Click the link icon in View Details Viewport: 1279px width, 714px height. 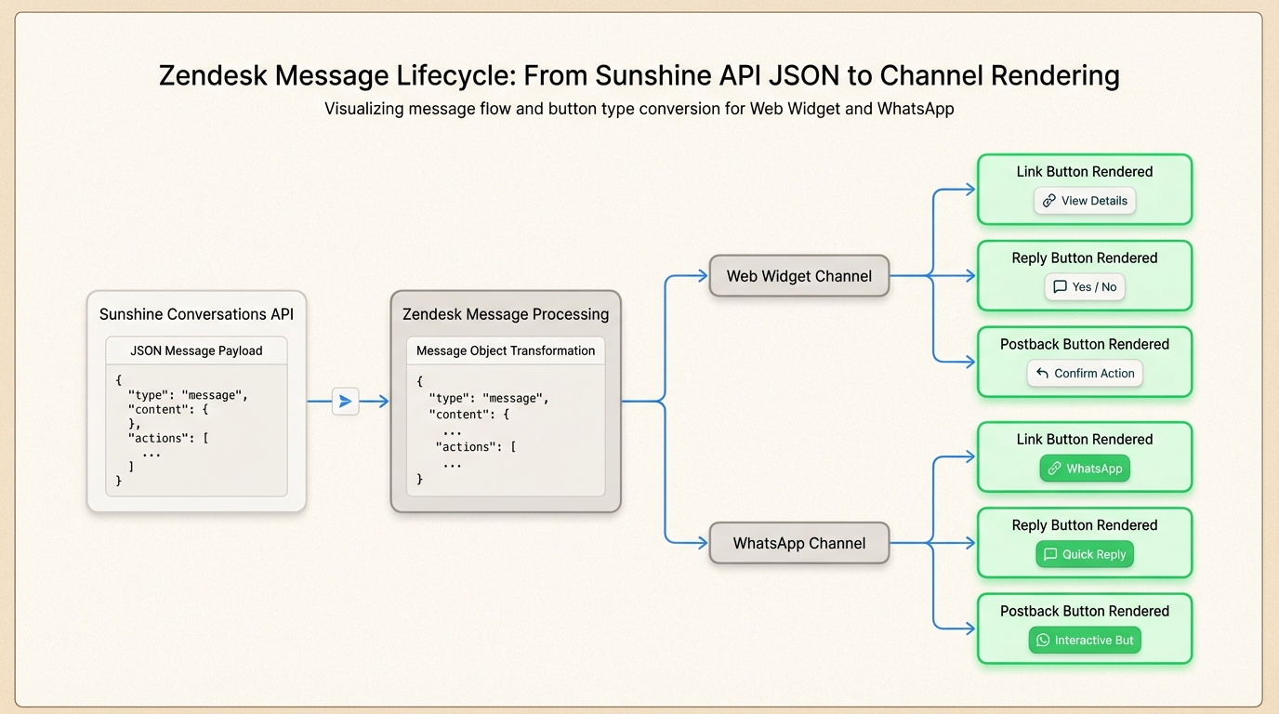click(x=1049, y=201)
